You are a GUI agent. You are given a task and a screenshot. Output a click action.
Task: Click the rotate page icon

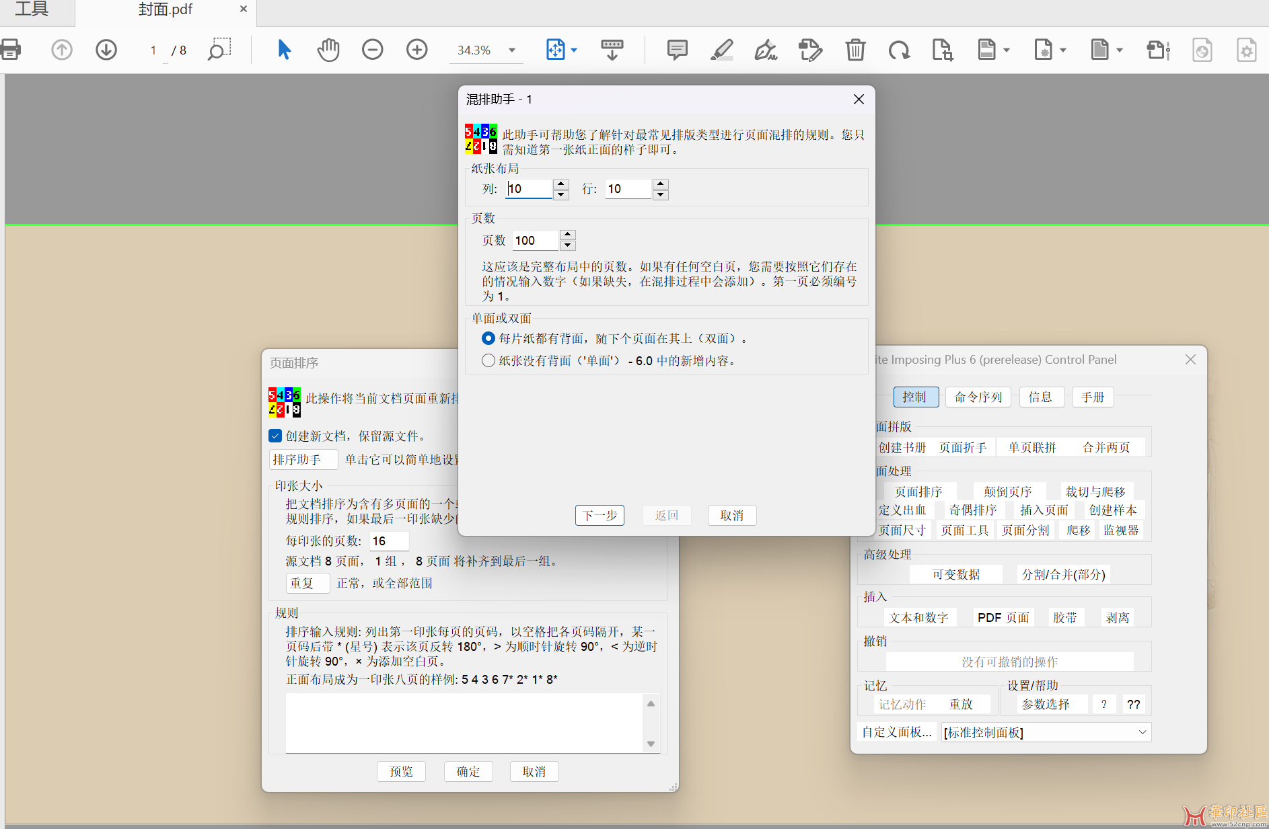pos(899,50)
